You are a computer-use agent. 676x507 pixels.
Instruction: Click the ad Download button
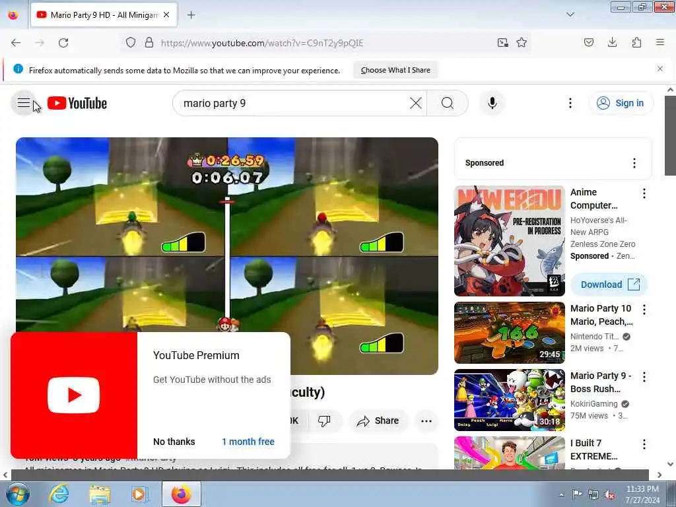609,285
